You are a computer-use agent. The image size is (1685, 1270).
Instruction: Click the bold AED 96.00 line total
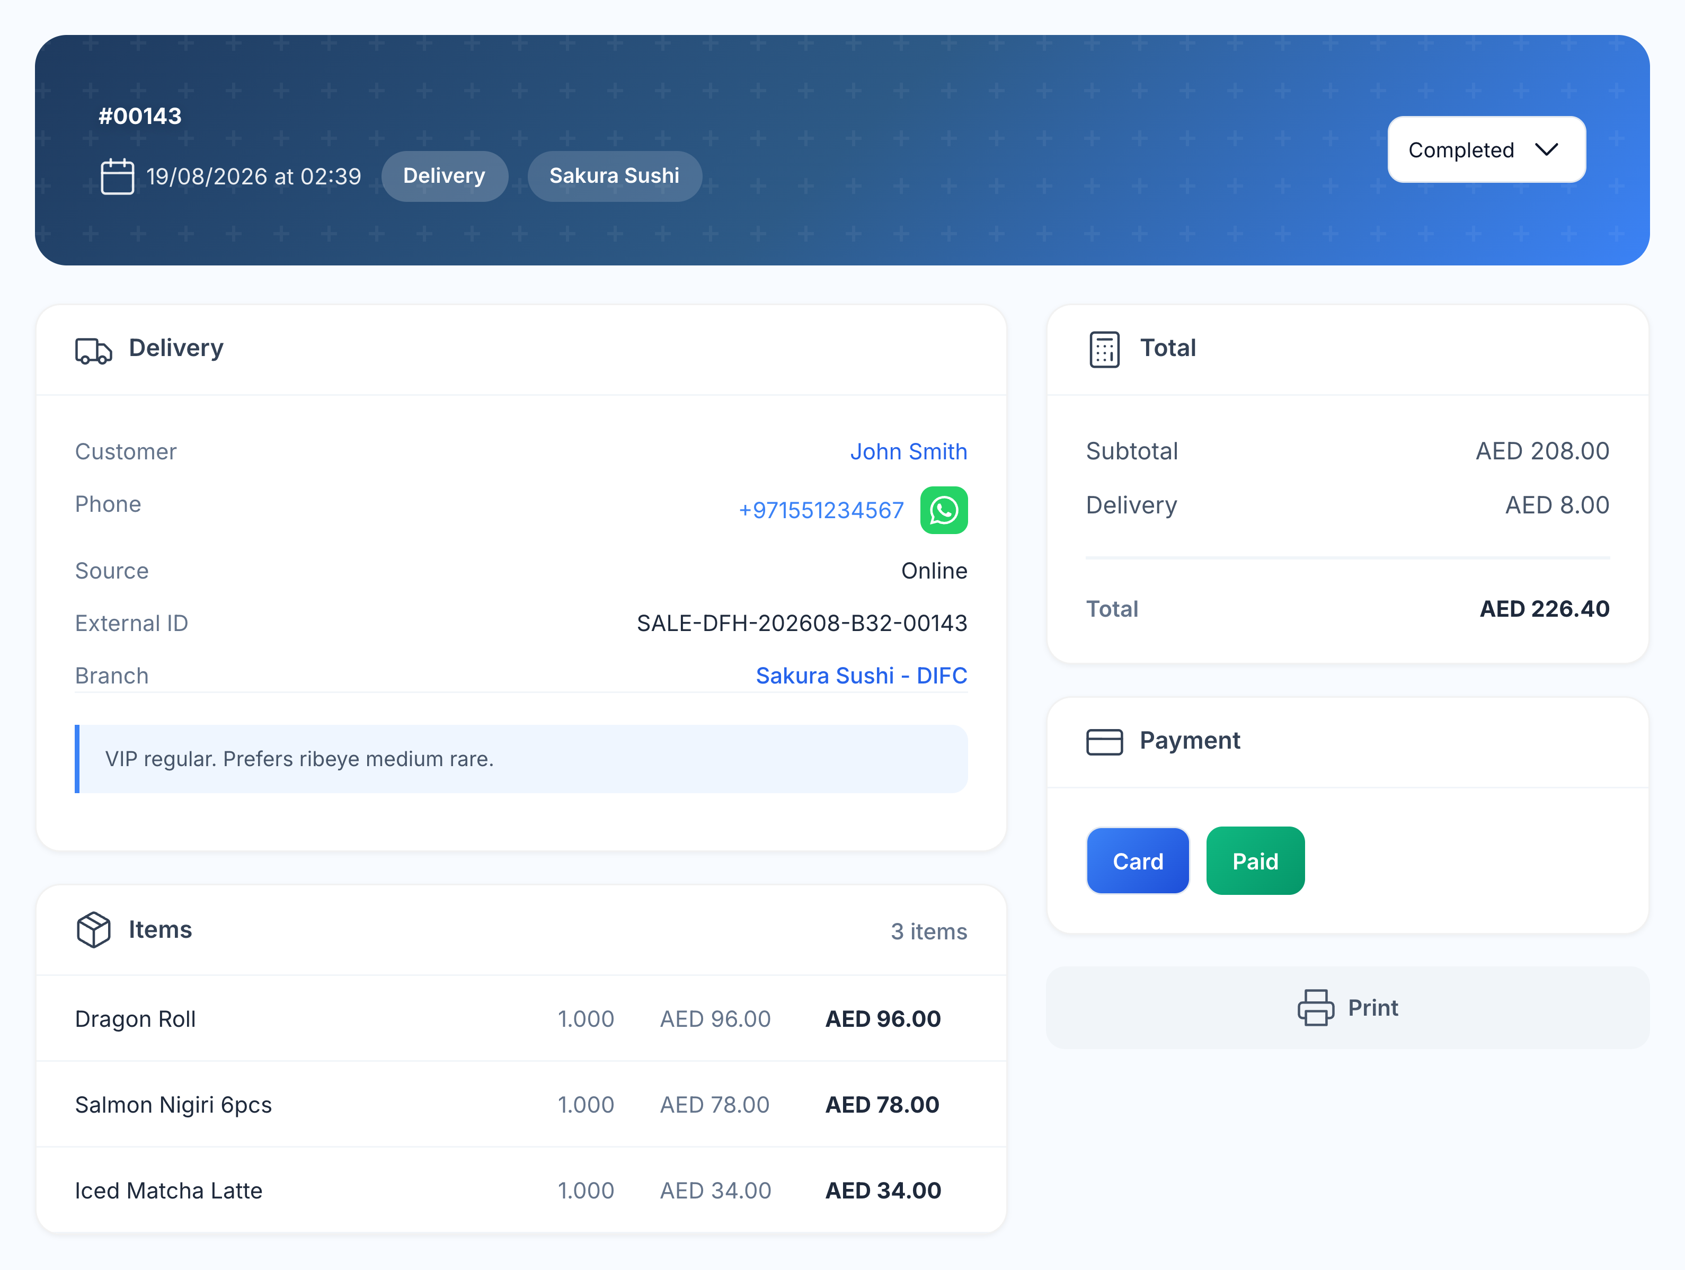pyautogui.click(x=883, y=1018)
